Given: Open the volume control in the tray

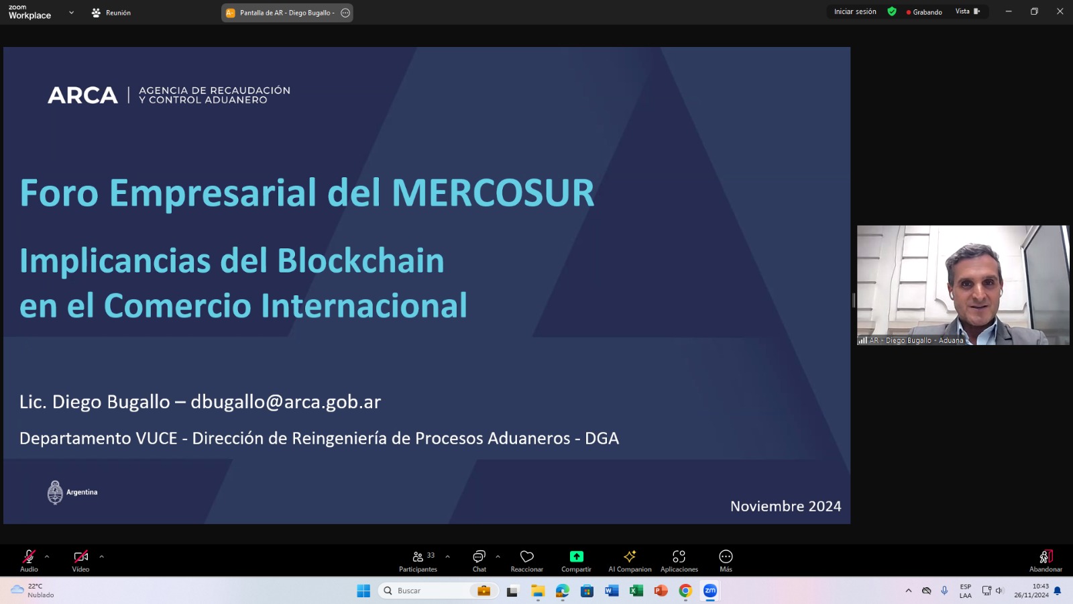Looking at the screenshot, I should click(x=999, y=591).
